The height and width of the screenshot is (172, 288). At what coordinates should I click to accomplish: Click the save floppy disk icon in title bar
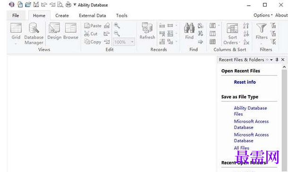36,4
